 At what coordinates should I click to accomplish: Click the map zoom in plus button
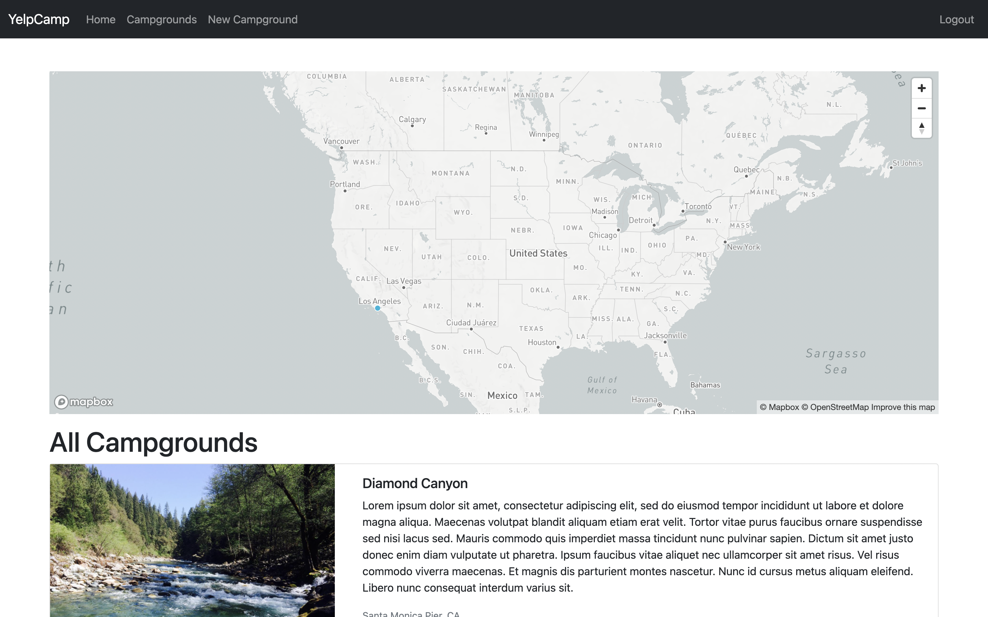click(921, 88)
